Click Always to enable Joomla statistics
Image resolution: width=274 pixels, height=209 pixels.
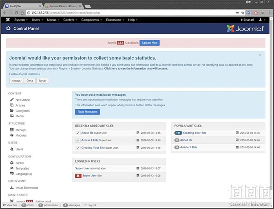pos(16,81)
